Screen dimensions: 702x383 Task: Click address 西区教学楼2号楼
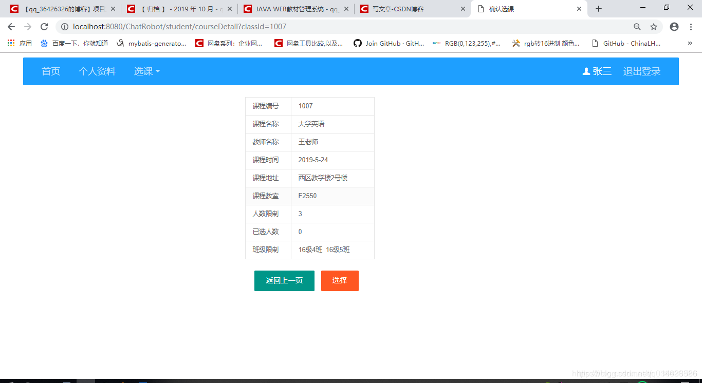click(x=323, y=178)
